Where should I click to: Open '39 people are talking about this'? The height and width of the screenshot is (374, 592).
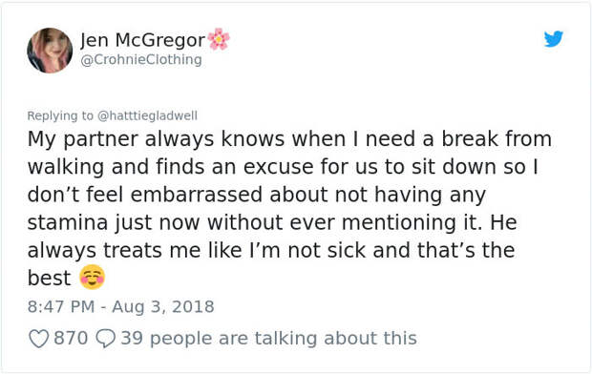point(269,338)
